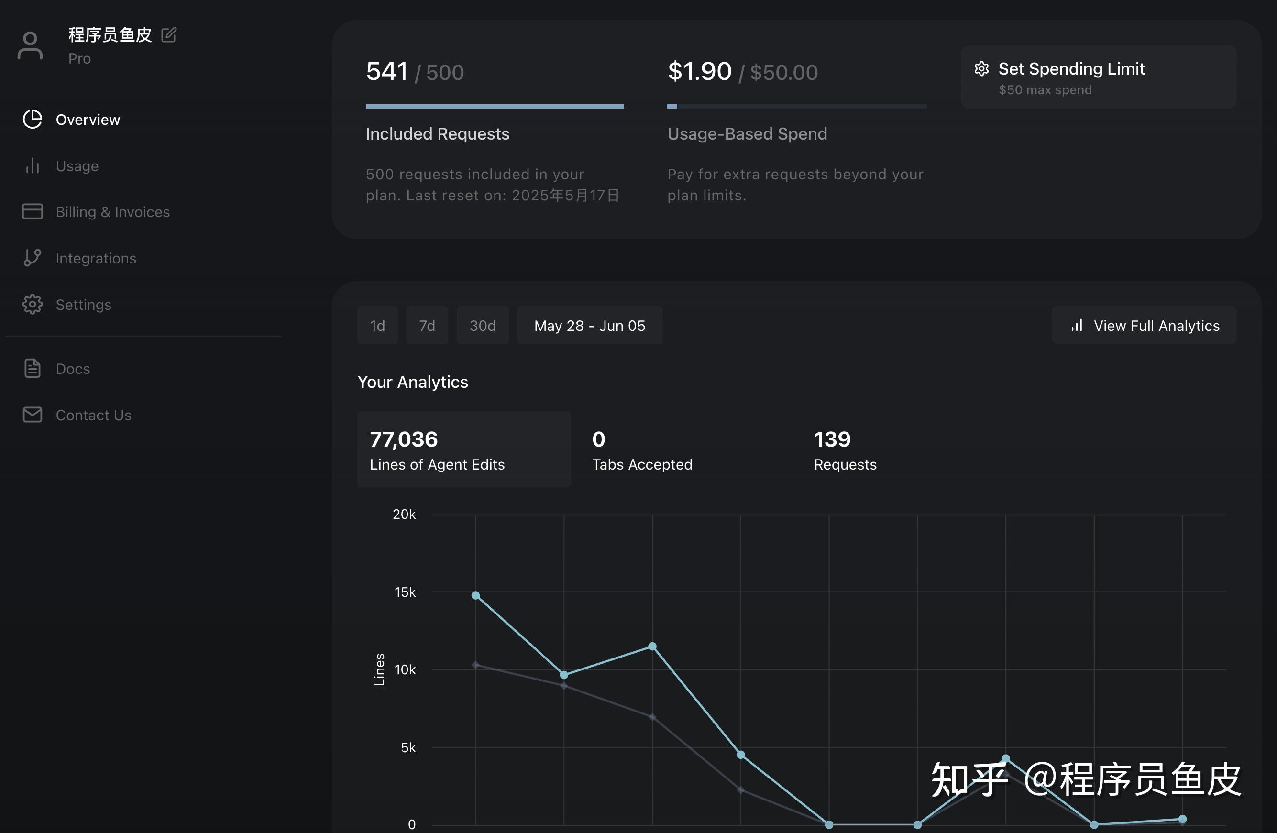Viewport: 1277px width, 833px height.
Task: Open the May 28 - Jun 05 date picker
Action: point(589,326)
